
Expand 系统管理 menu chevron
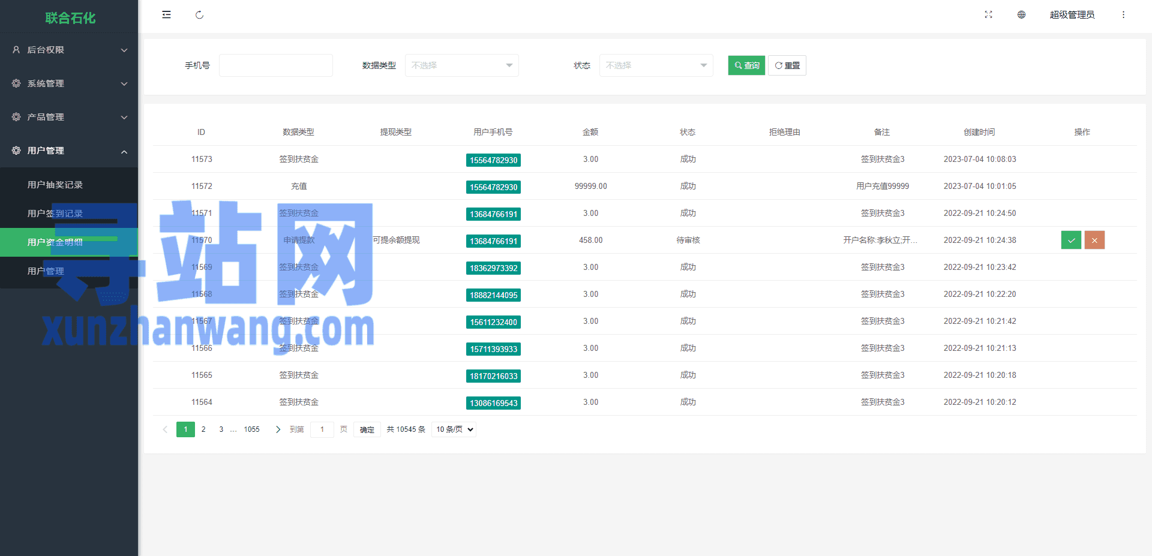(x=124, y=84)
